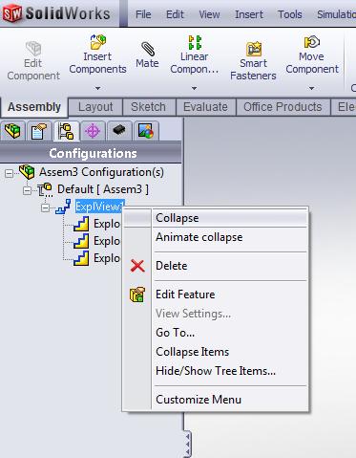Open the Insert menu
Screen dimensions: 356x458
(x=249, y=14)
